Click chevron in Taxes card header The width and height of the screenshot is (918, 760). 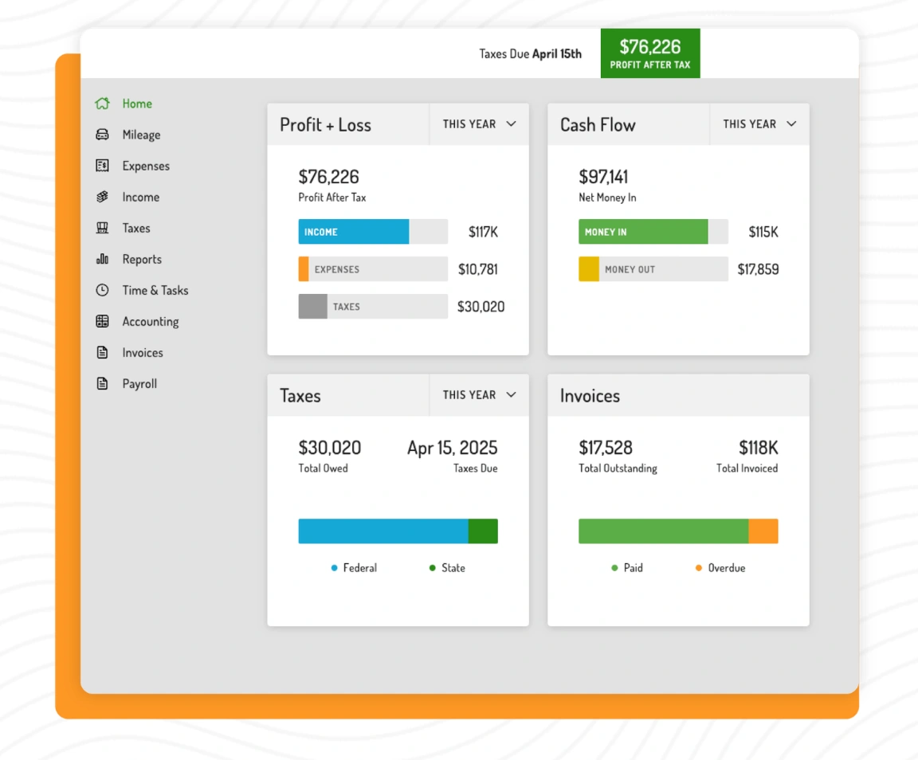click(x=511, y=395)
